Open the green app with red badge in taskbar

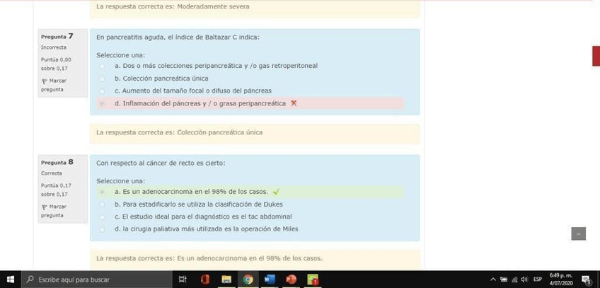tap(313, 280)
